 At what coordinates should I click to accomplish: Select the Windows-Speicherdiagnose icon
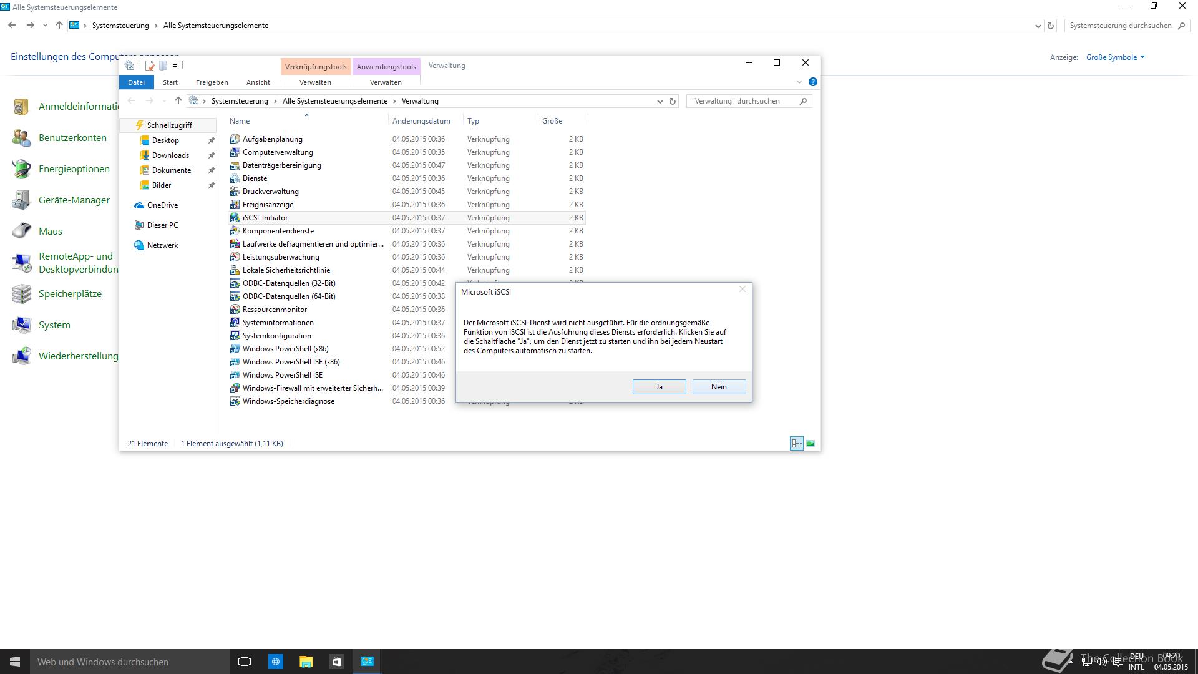coord(235,401)
